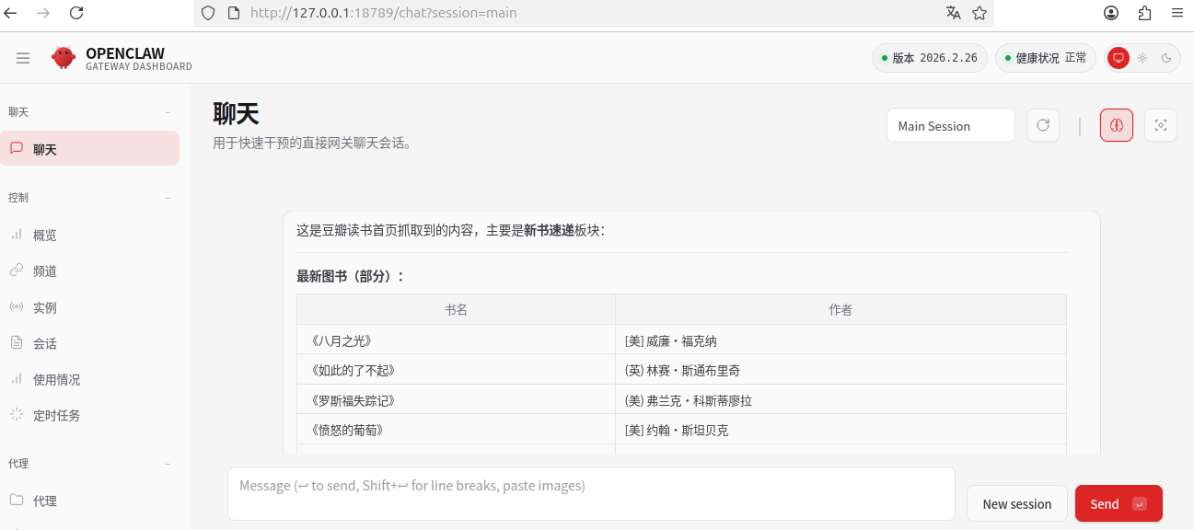Viewport: 1194px width, 530px height.
Task: Click author cell [美] 威廉·福克纳
Action: pos(840,340)
